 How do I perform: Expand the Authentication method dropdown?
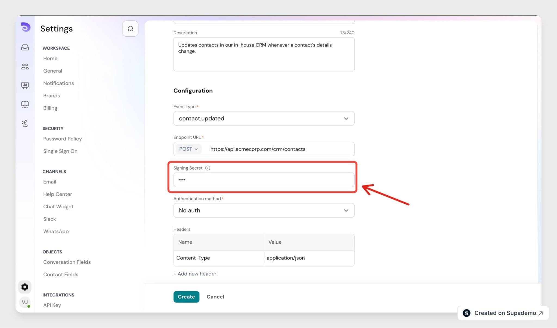[x=264, y=210]
